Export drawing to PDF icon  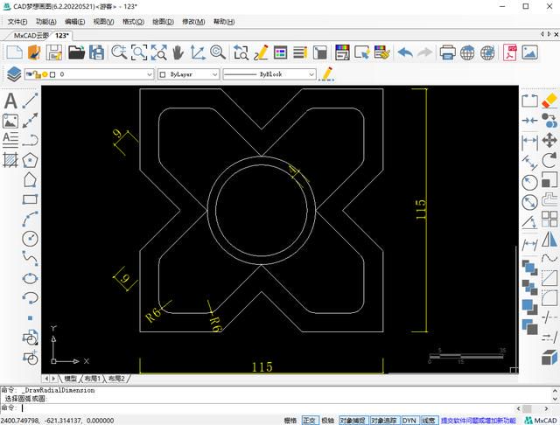(510, 52)
